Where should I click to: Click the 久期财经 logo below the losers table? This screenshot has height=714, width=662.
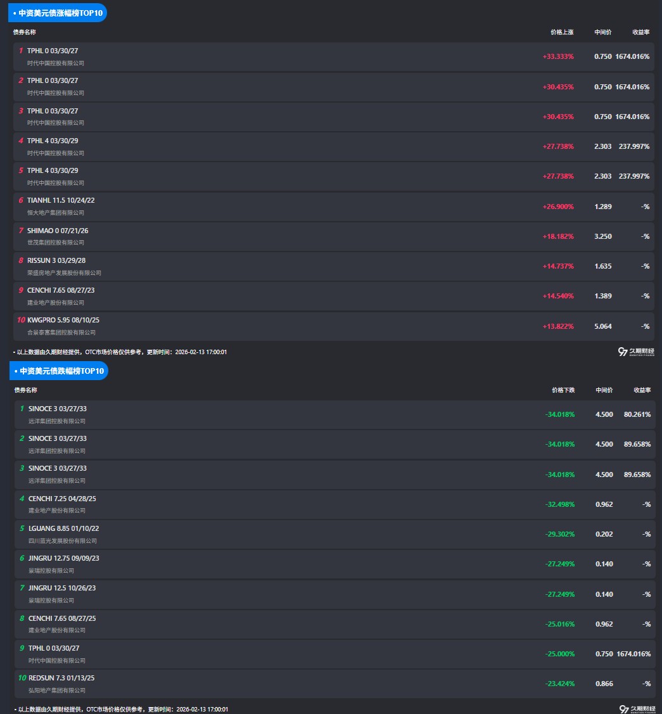pyautogui.click(x=637, y=709)
